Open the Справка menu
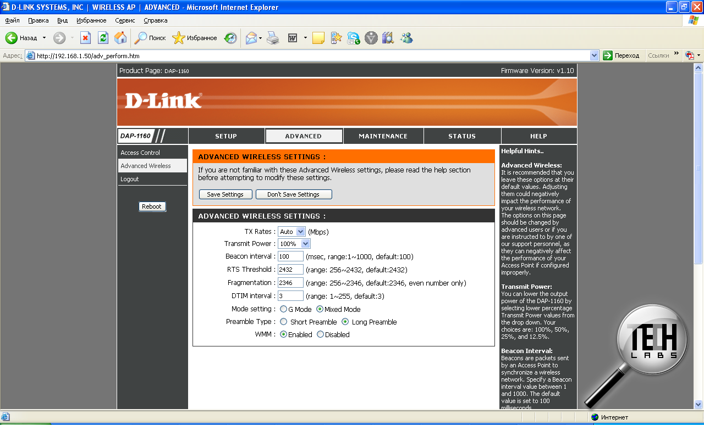Screen dimensions: 704x425 (156, 20)
